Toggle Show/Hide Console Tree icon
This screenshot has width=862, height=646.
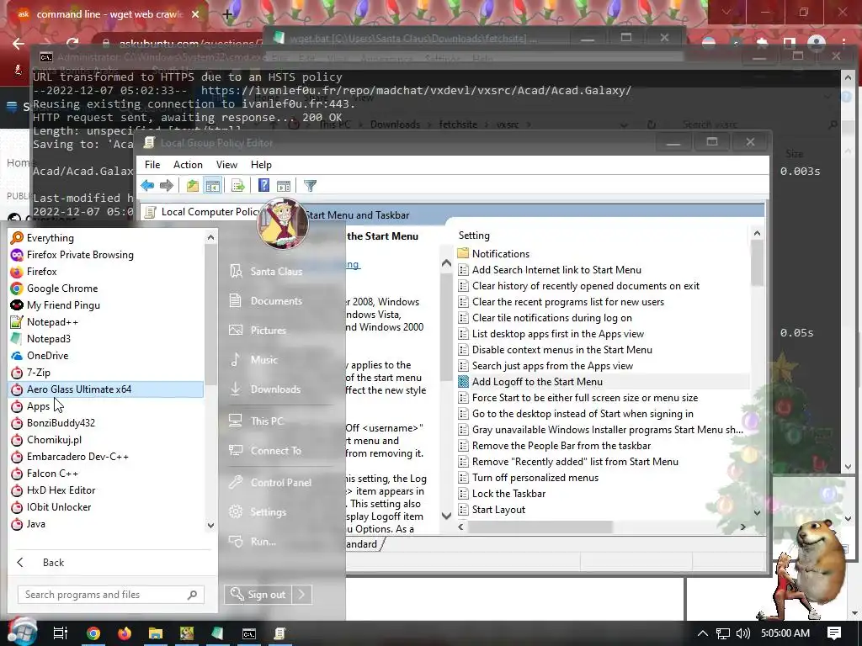point(213,186)
